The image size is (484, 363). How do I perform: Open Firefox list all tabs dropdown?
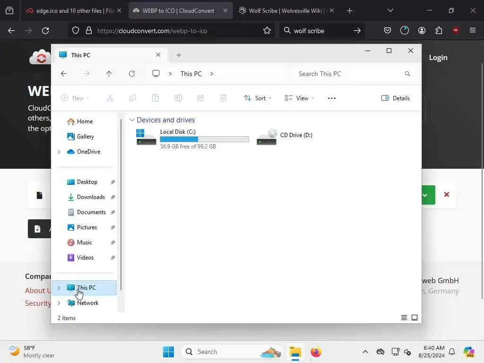[x=390, y=10]
